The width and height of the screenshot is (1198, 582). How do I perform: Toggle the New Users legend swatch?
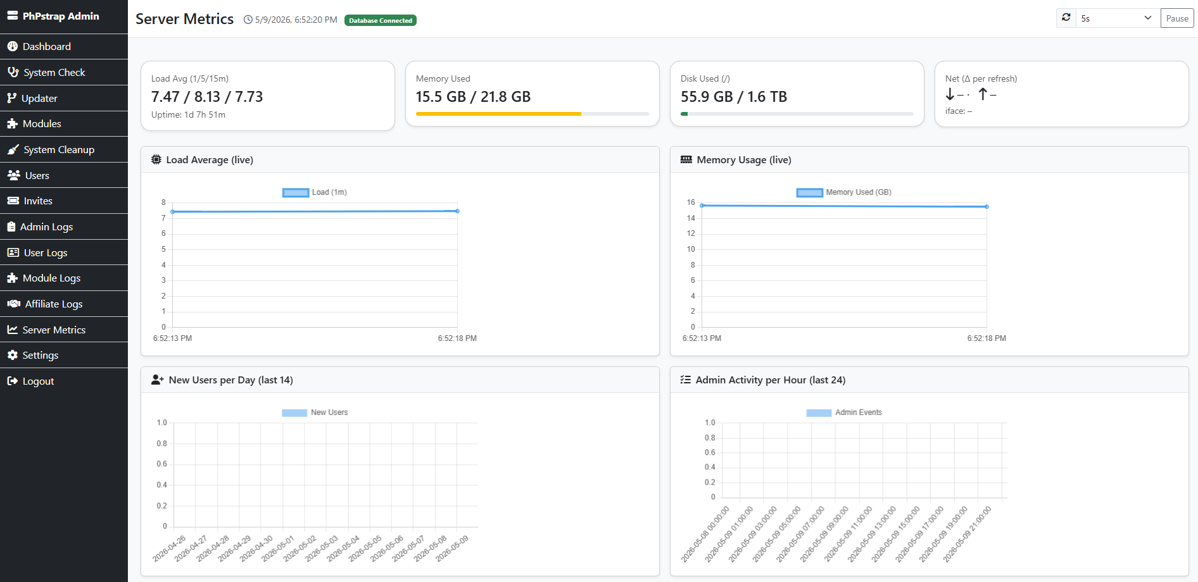[x=294, y=412]
